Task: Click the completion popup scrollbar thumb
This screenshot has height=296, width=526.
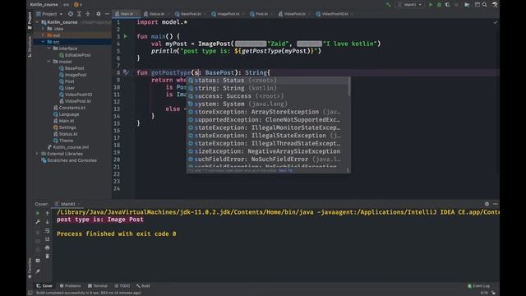Action: 349,86
